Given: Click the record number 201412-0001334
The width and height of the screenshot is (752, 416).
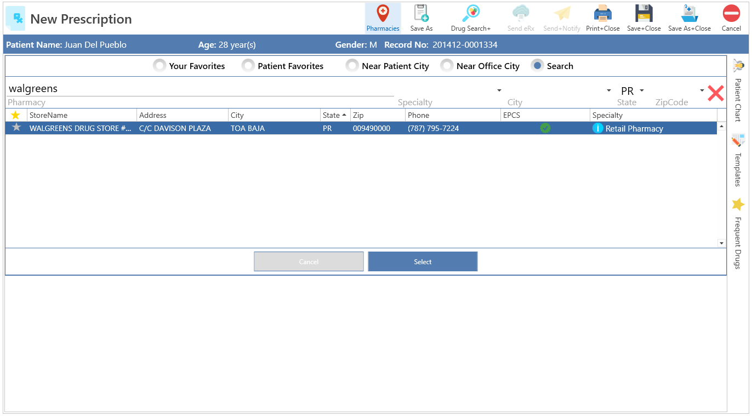Looking at the screenshot, I should [465, 45].
